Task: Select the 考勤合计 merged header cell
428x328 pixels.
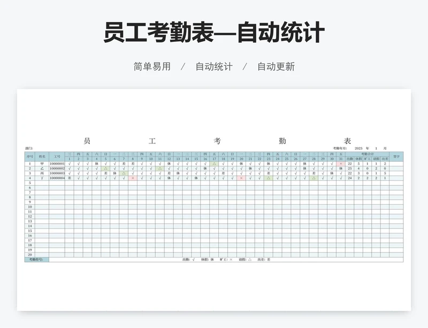Action: (x=367, y=154)
